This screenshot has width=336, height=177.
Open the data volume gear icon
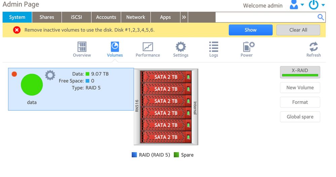50,75
